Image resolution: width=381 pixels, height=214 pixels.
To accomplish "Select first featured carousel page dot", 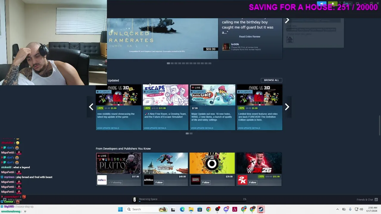I will 168,63.
